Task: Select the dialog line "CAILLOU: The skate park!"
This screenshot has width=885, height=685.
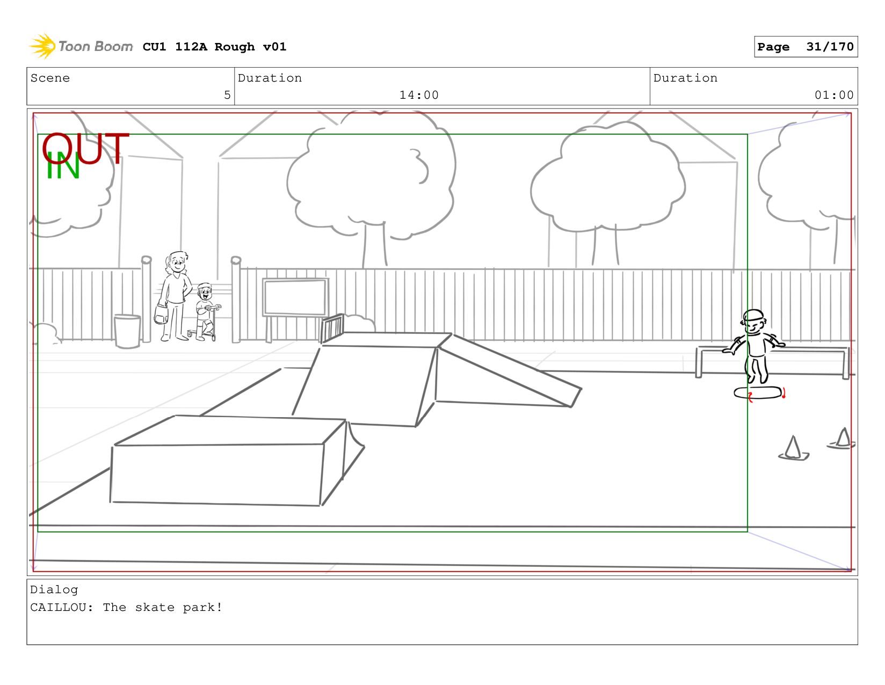Action: pyautogui.click(x=126, y=607)
